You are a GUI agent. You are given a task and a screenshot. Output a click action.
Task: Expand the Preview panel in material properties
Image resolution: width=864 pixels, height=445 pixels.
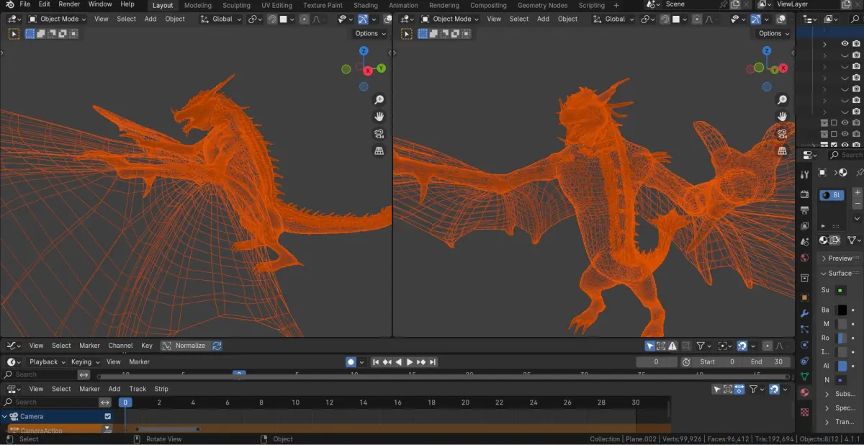pyautogui.click(x=840, y=258)
